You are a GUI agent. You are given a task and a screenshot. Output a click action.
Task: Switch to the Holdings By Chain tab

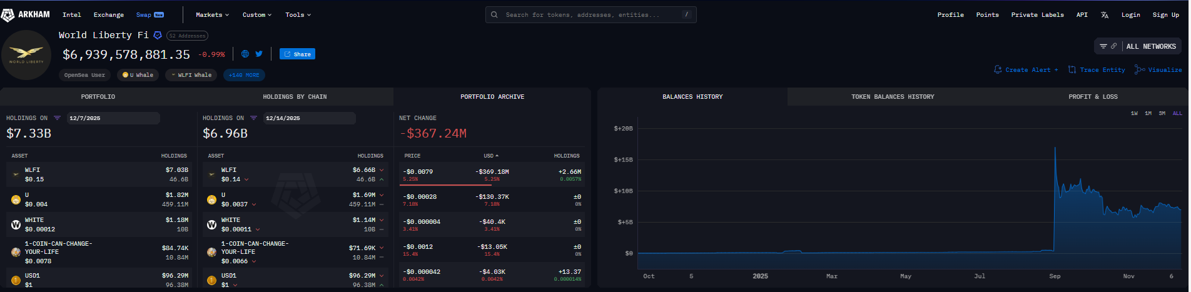[x=295, y=97]
